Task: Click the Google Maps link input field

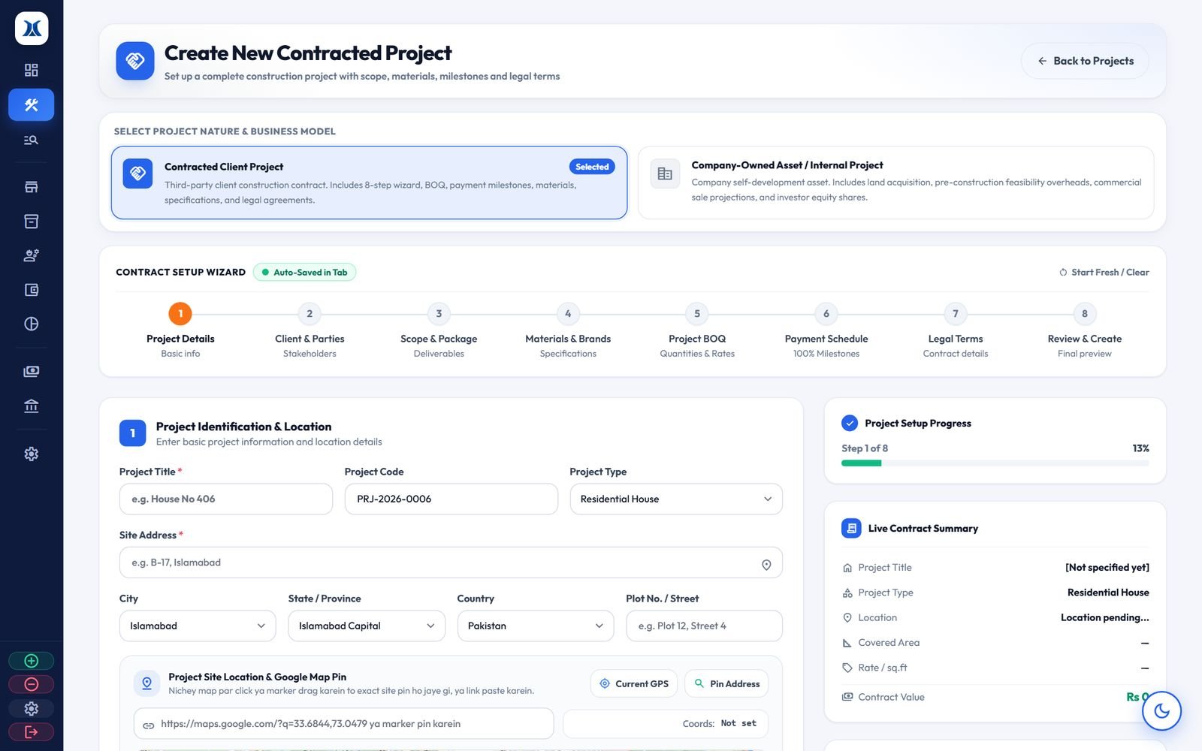Action: tap(344, 724)
